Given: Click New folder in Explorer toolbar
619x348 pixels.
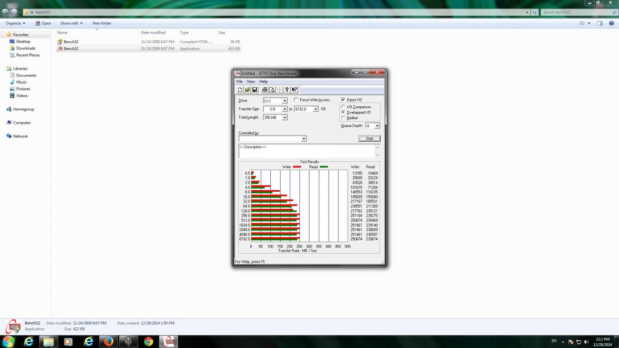Looking at the screenshot, I should [102, 23].
